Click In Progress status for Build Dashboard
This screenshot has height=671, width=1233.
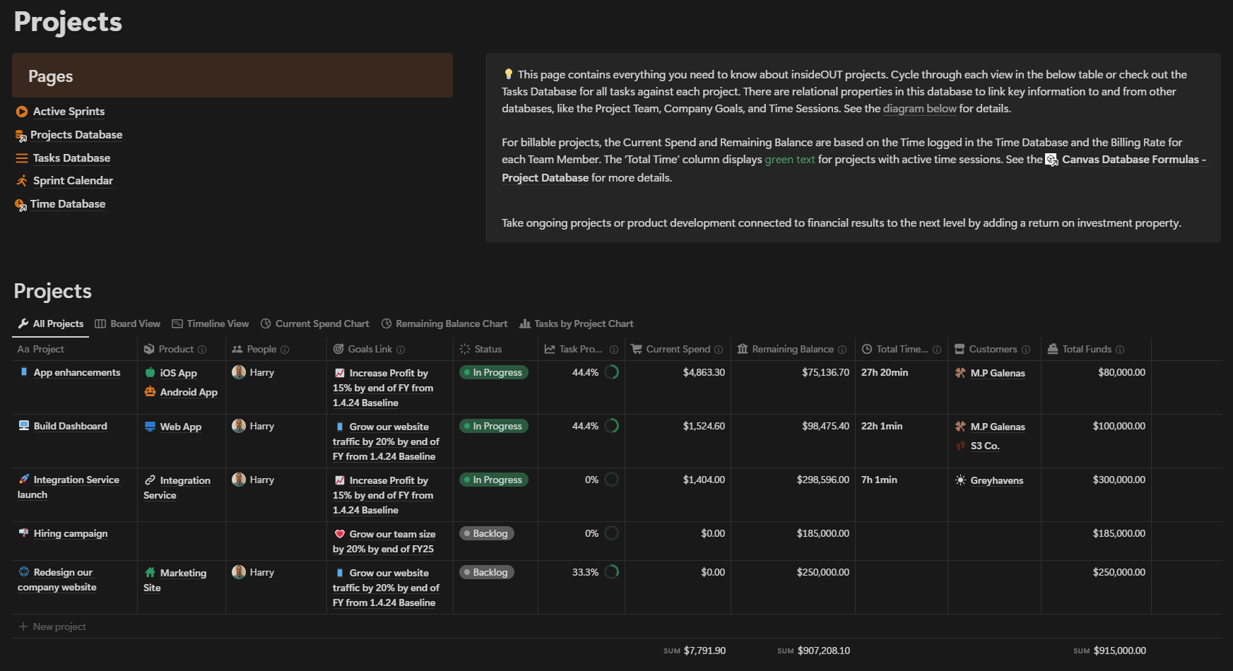pos(494,426)
